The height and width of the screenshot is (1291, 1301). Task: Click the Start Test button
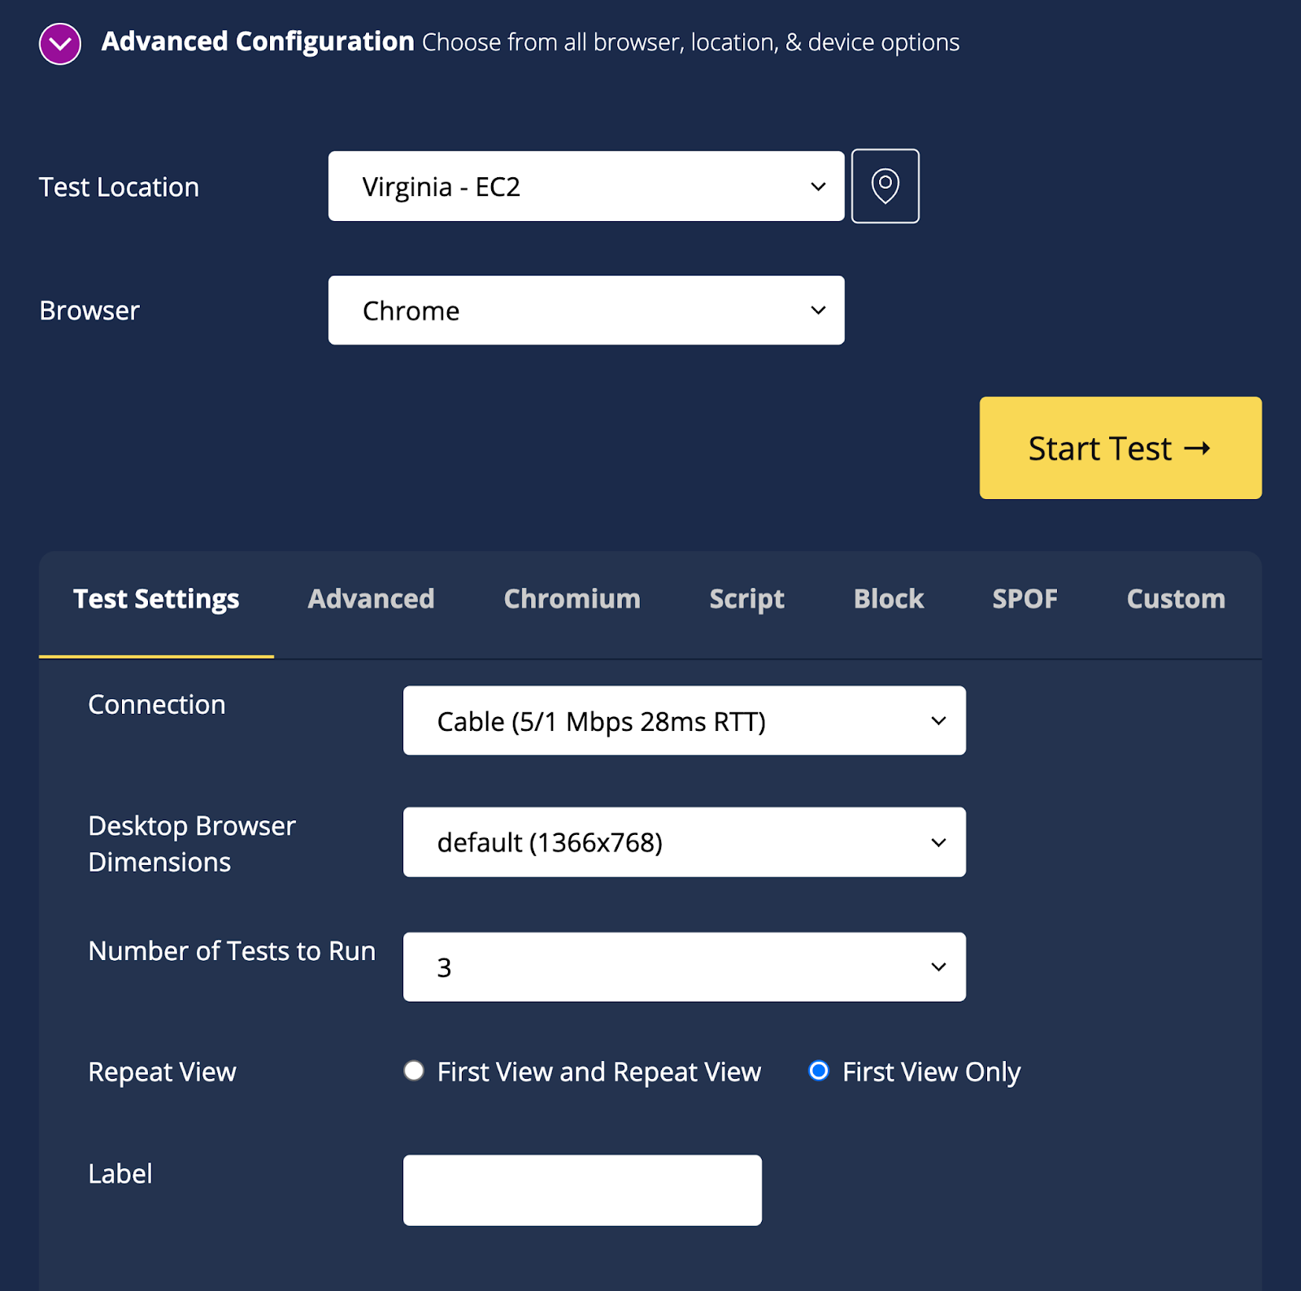click(x=1120, y=448)
